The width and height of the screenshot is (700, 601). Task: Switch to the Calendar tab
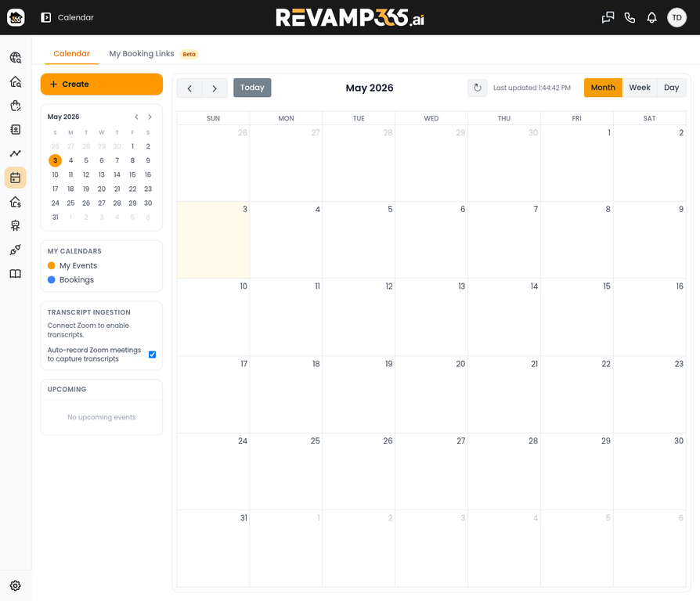tap(71, 53)
